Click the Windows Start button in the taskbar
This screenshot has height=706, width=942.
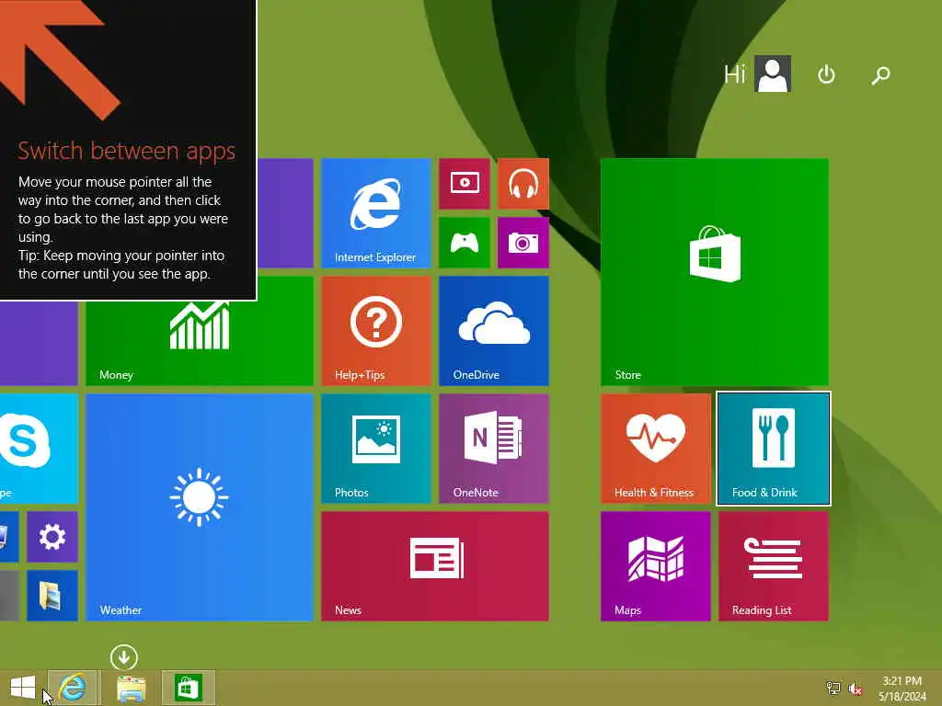point(23,688)
